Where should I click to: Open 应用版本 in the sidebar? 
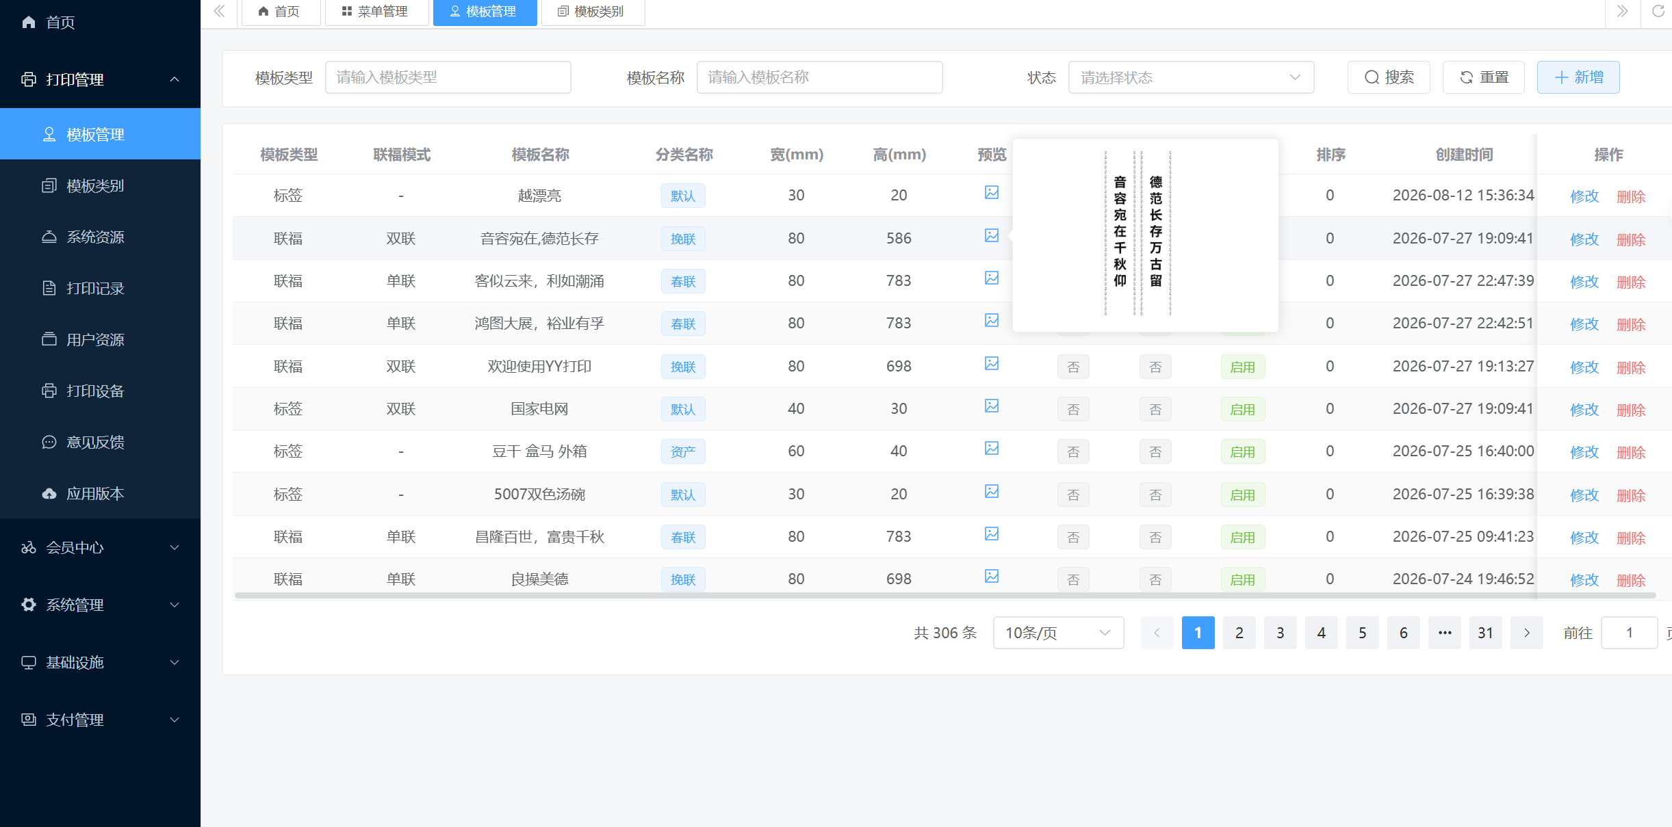coord(100,493)
